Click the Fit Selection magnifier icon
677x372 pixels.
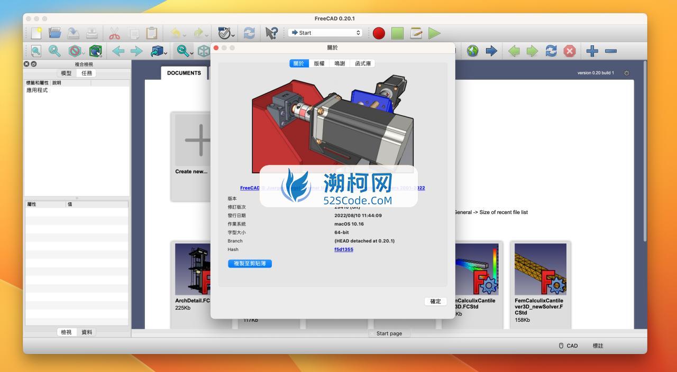pyautogui.click(x=54, y=51)
